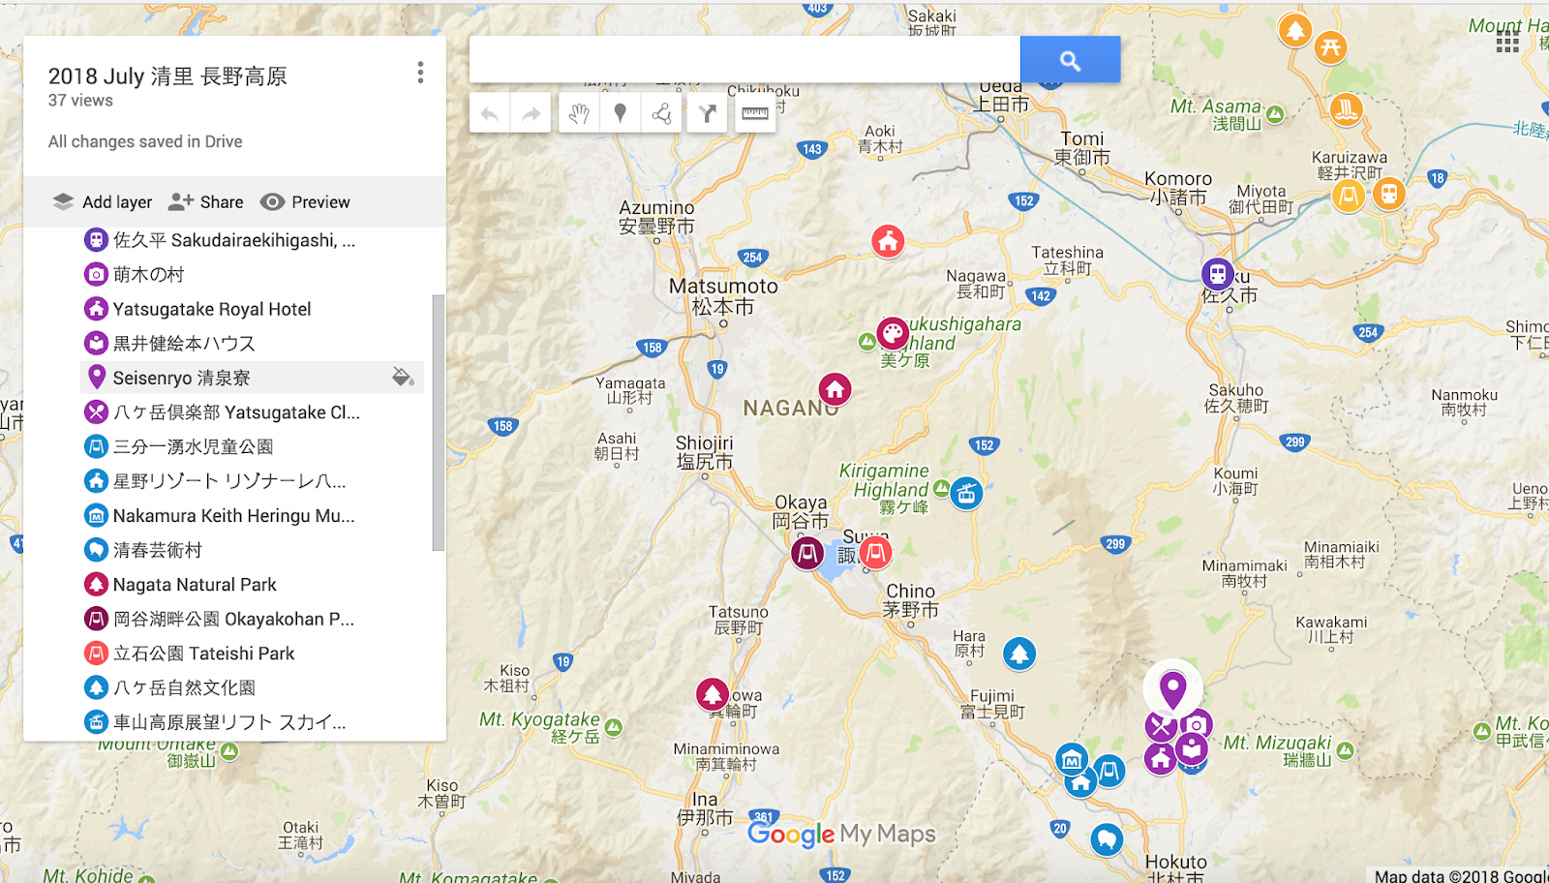This screenshot has width=1549, height=883.
Task: Click the orange train marker at Karuizawa
Action: 1388,194
